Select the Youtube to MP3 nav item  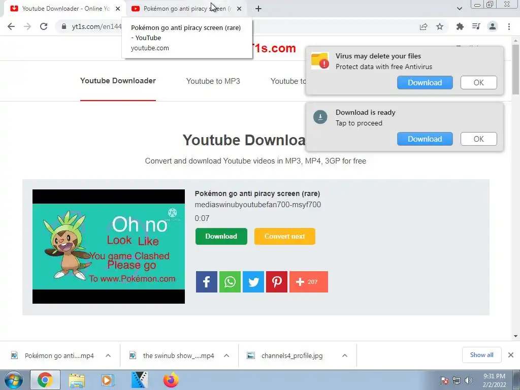(x=213, y=81)
